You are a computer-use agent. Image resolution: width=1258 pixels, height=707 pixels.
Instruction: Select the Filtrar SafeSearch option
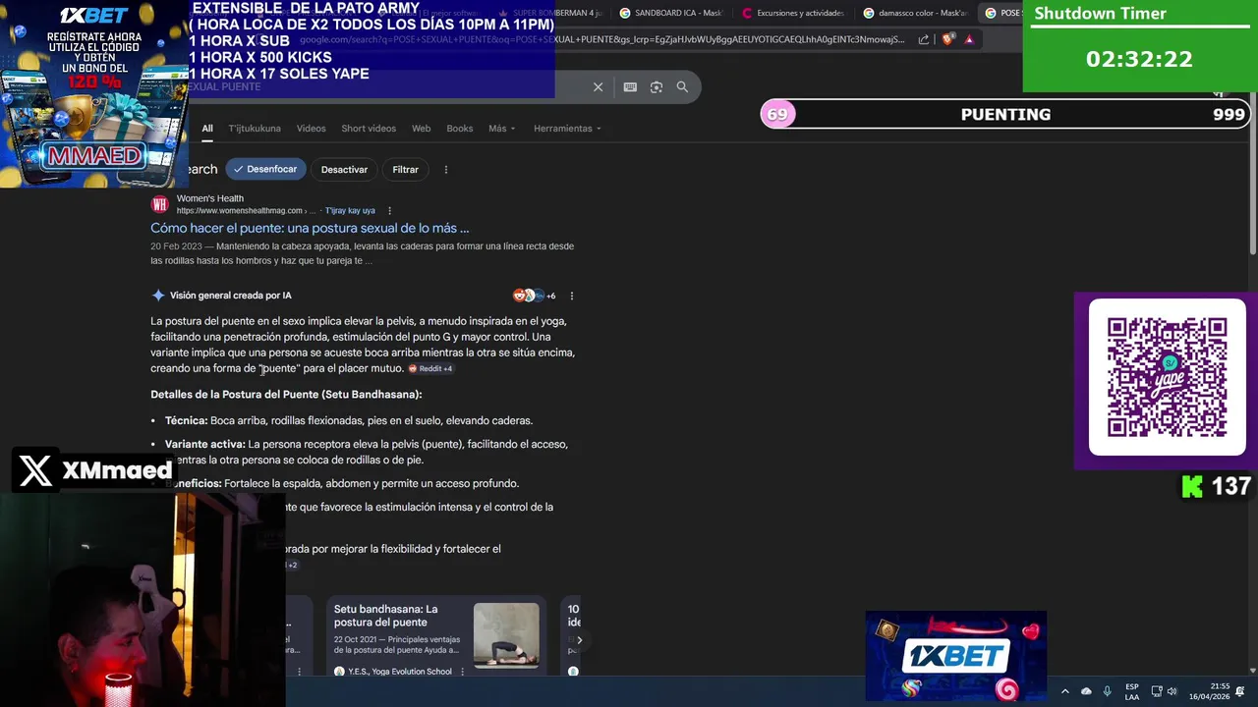(406, 170)
